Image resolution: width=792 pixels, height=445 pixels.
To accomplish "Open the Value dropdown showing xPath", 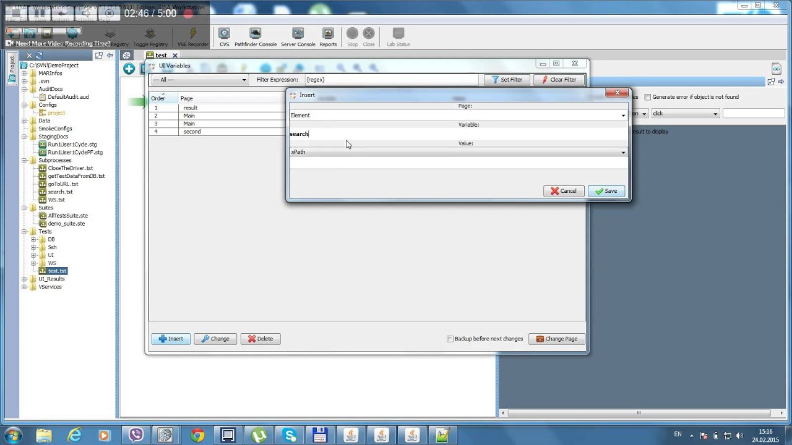I will pos(458,152).
